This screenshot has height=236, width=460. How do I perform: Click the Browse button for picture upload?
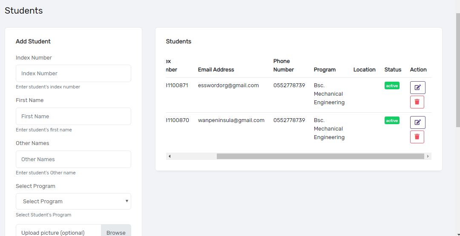point(116,232)
